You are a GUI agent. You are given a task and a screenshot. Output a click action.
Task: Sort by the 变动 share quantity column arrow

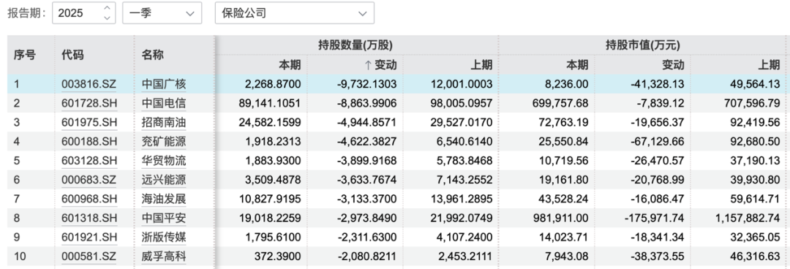click(368, 64)
